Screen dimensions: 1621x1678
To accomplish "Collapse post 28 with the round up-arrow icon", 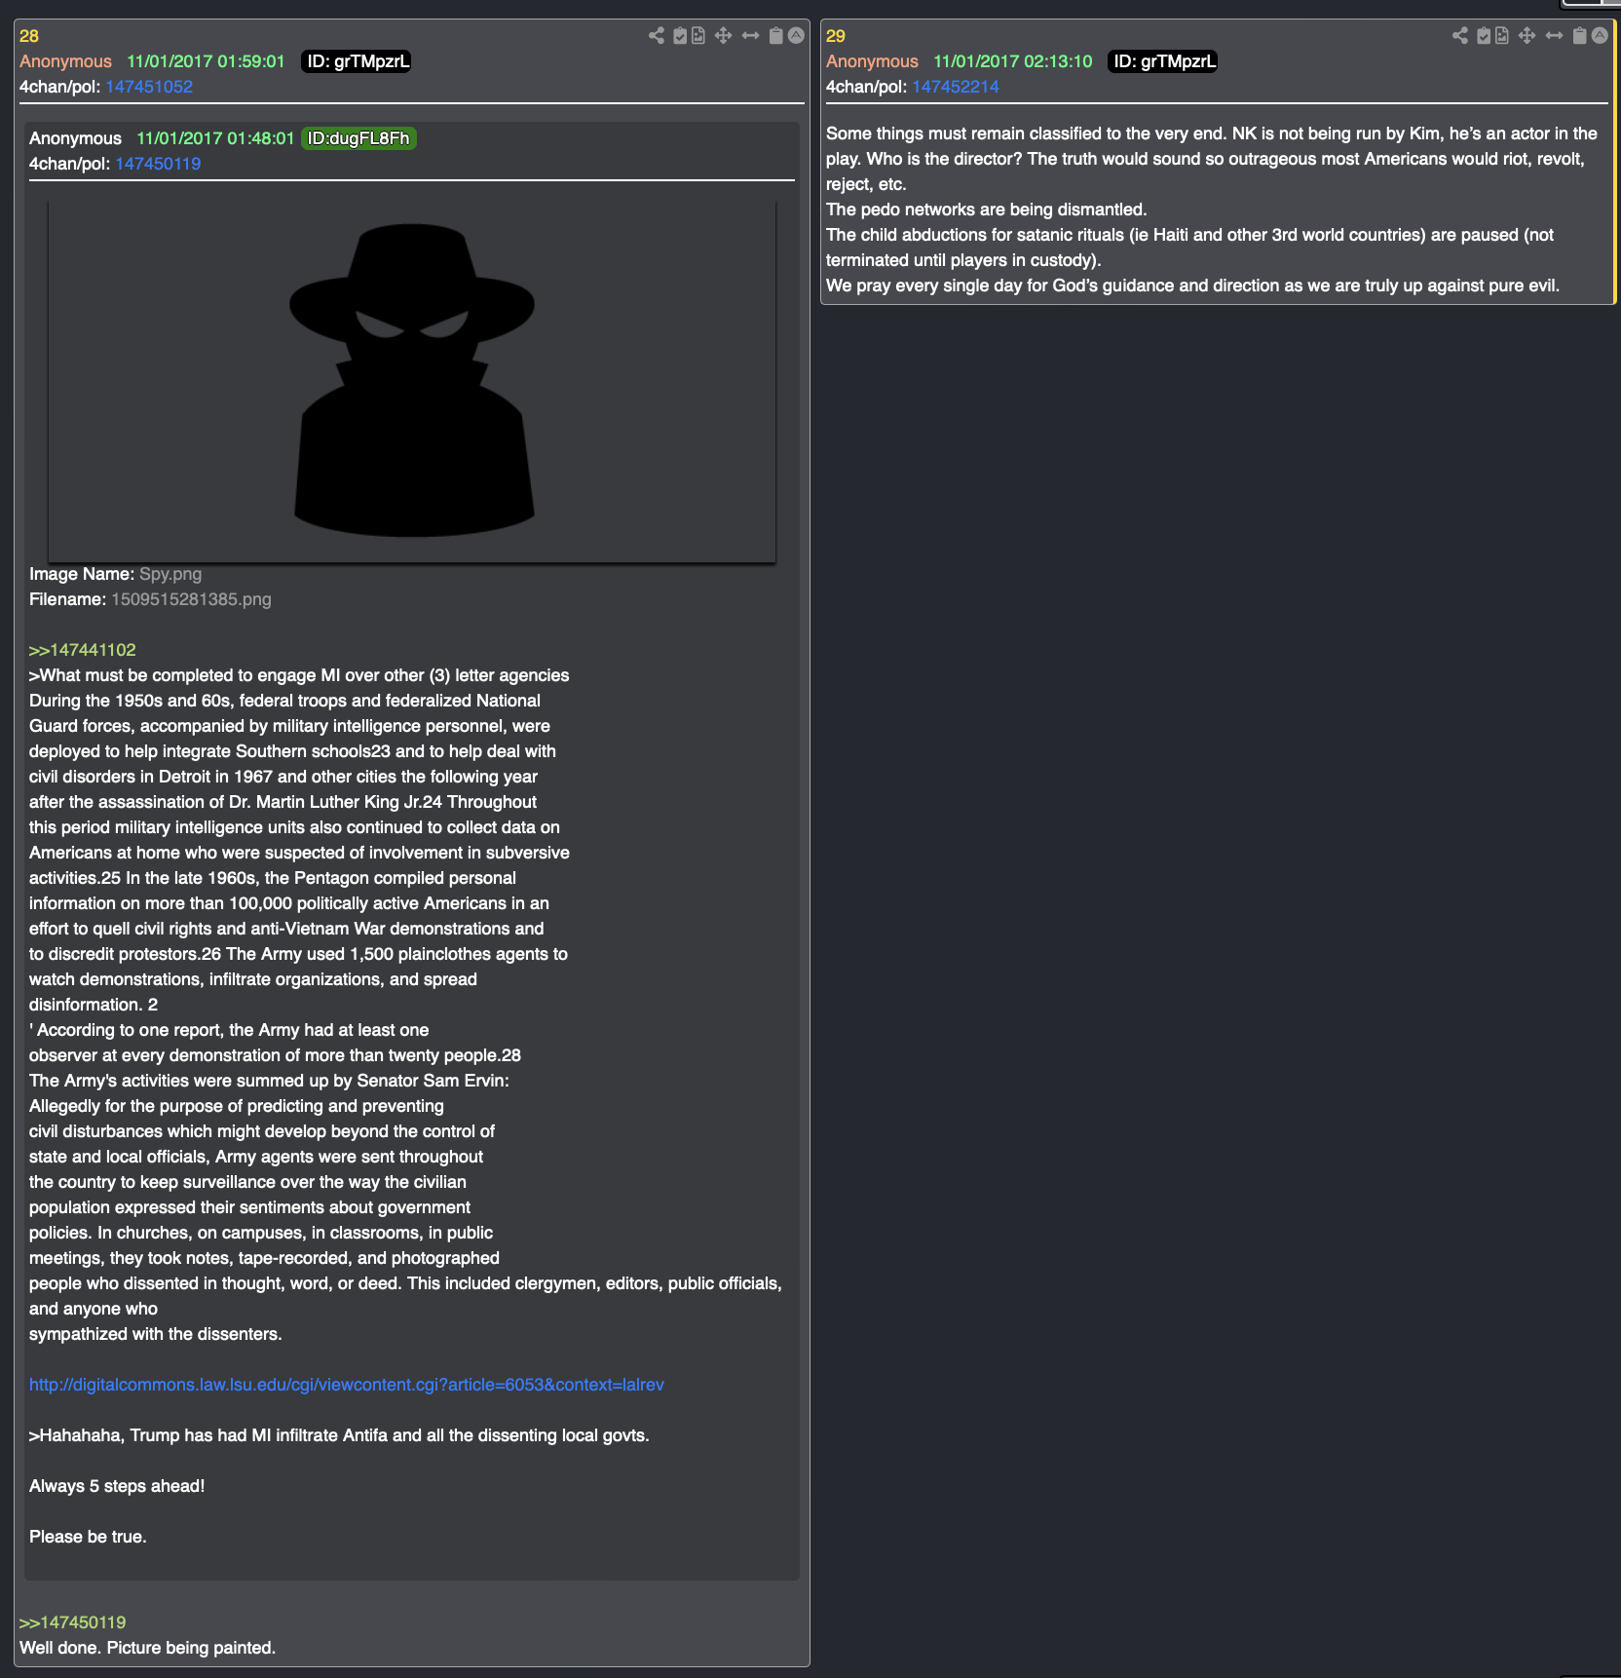I will pos(796,36).
